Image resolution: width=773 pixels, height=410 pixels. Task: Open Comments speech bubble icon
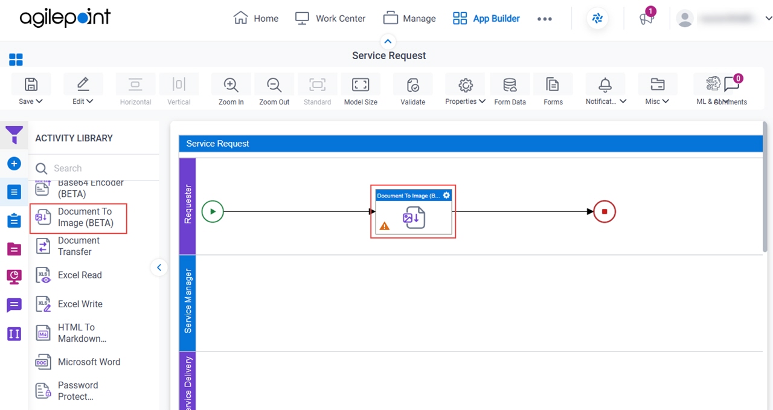(732, 85)
